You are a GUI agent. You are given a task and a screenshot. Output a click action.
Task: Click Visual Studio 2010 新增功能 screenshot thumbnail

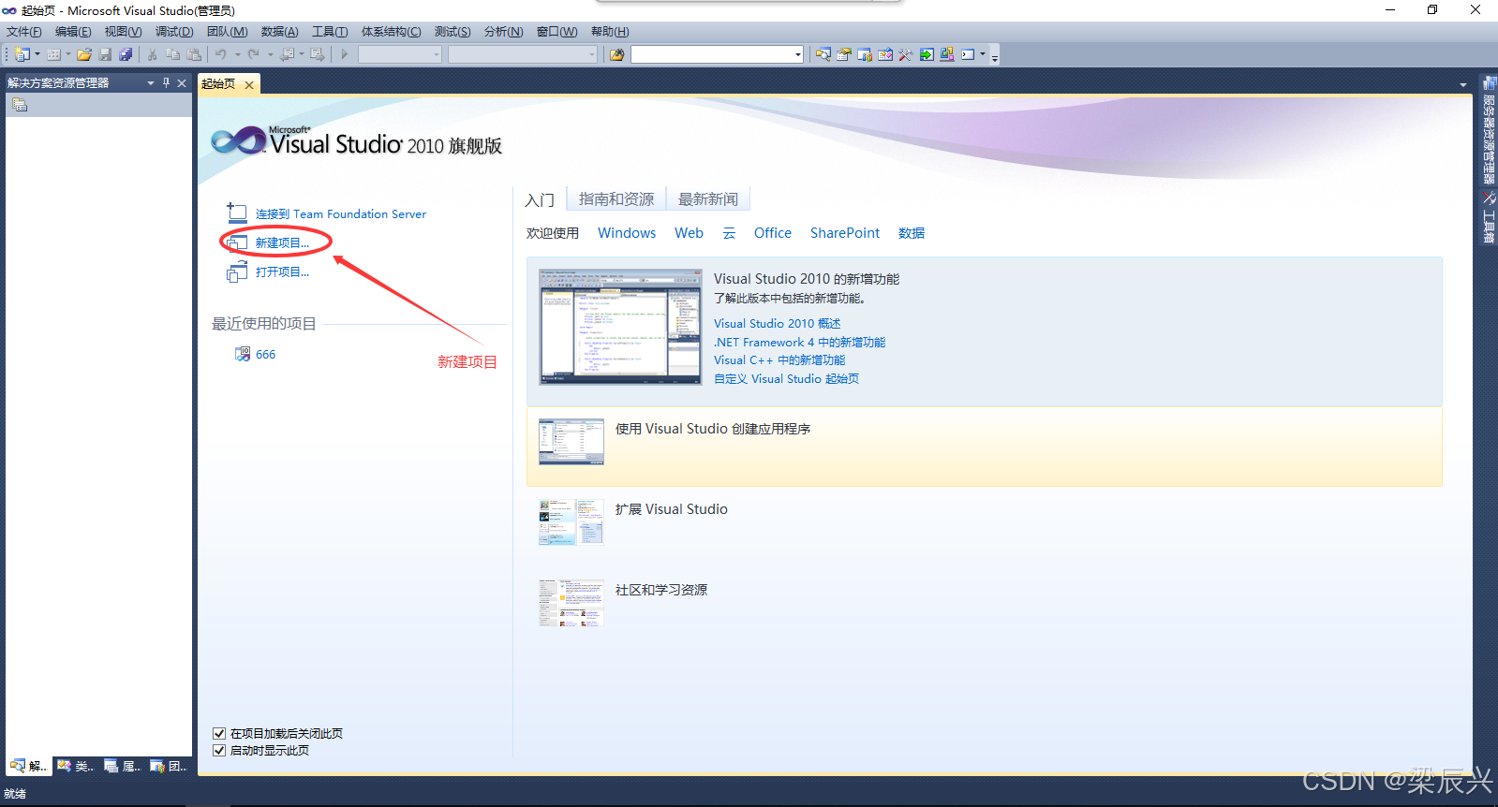620,327
